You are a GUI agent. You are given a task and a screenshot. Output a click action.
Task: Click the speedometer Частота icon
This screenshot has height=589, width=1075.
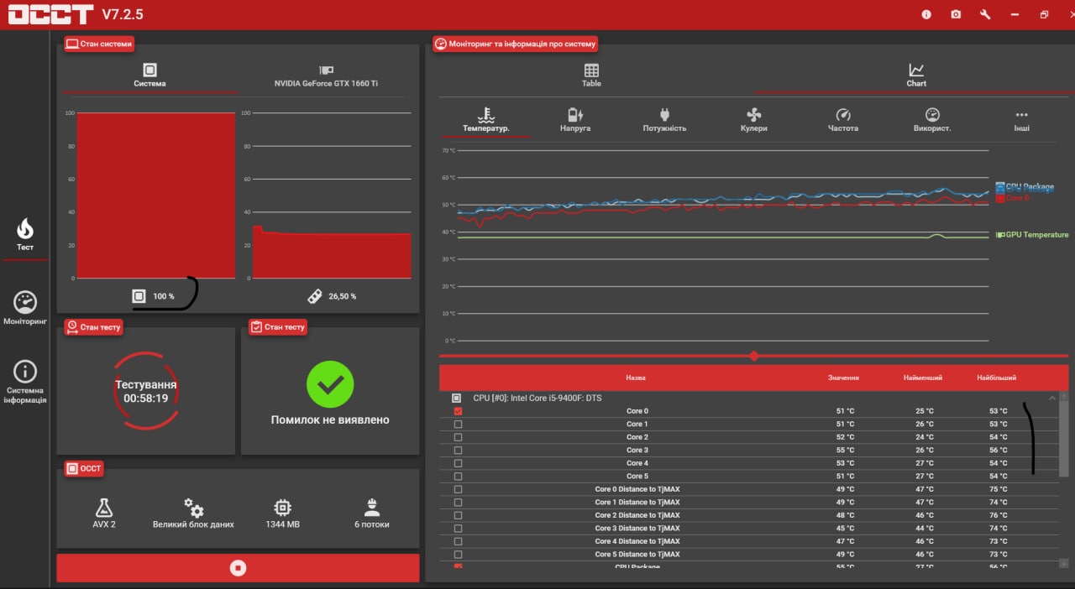pyautogui.click(x=843, y=114)
